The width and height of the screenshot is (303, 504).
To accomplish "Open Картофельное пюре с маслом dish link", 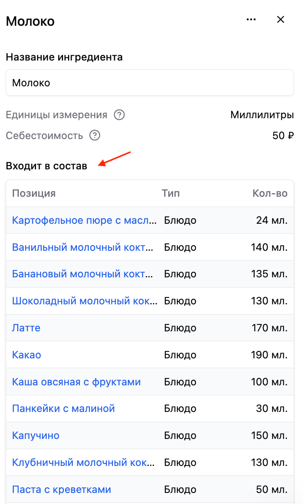I will [84, 220].
